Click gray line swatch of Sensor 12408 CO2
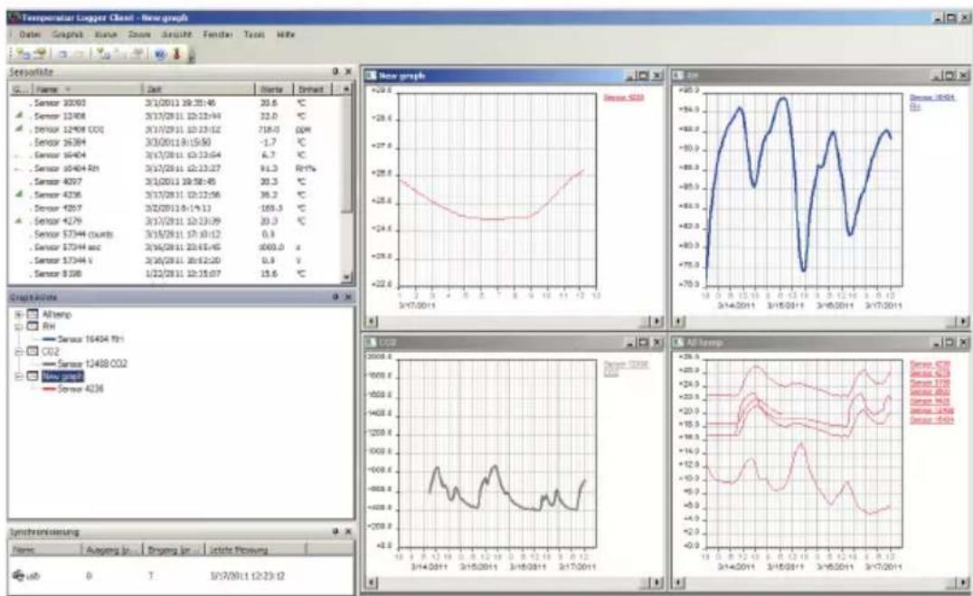The height and width of the screenshot is (596, 973). click(49, 364)
